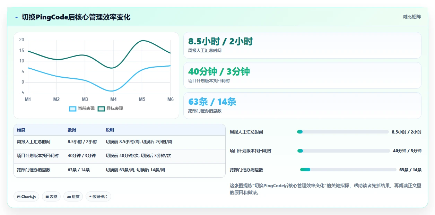Click the -5 y-axis tick label
The width and height of the screenshot is (435, 215).
pyautogui.click(x=22, y=93)
